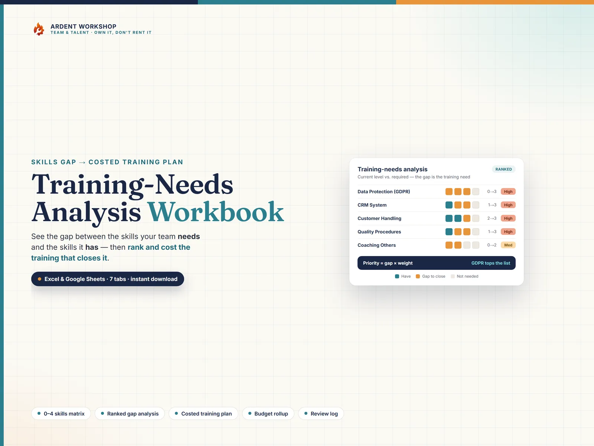594x446 pixels.
Task: Click the Training-needs analysis card title
Action: point(392,169)
